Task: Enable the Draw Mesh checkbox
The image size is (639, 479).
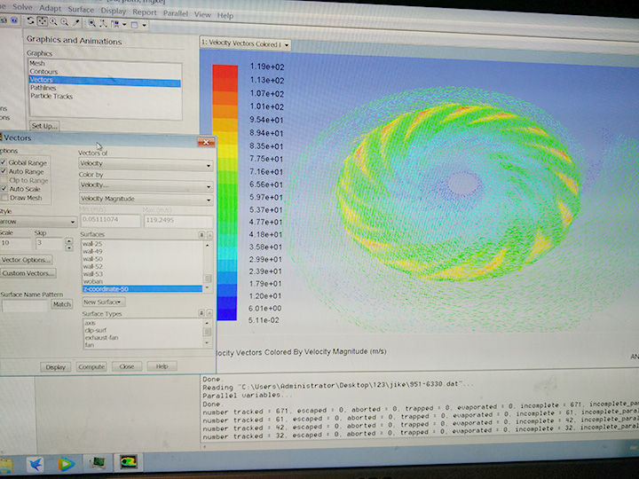Action: coord(4,198)
